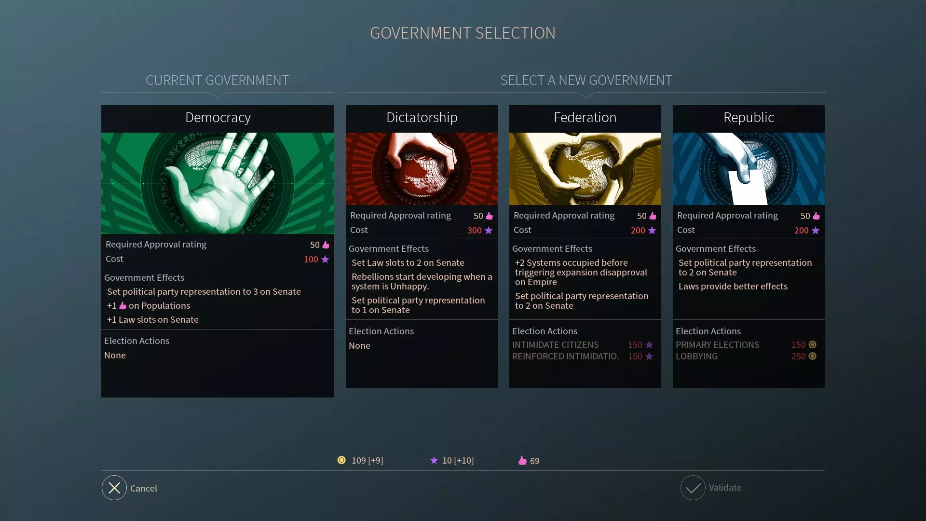Click the pink approval thumbs-up icon at bottom
Screen dimensions: 926x521
pos(522,460)
